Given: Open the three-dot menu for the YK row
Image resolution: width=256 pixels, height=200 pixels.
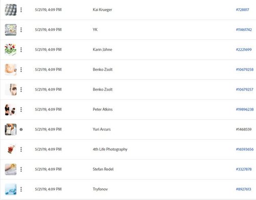Looking at the screenshot, I should click(x=21, y=30).
